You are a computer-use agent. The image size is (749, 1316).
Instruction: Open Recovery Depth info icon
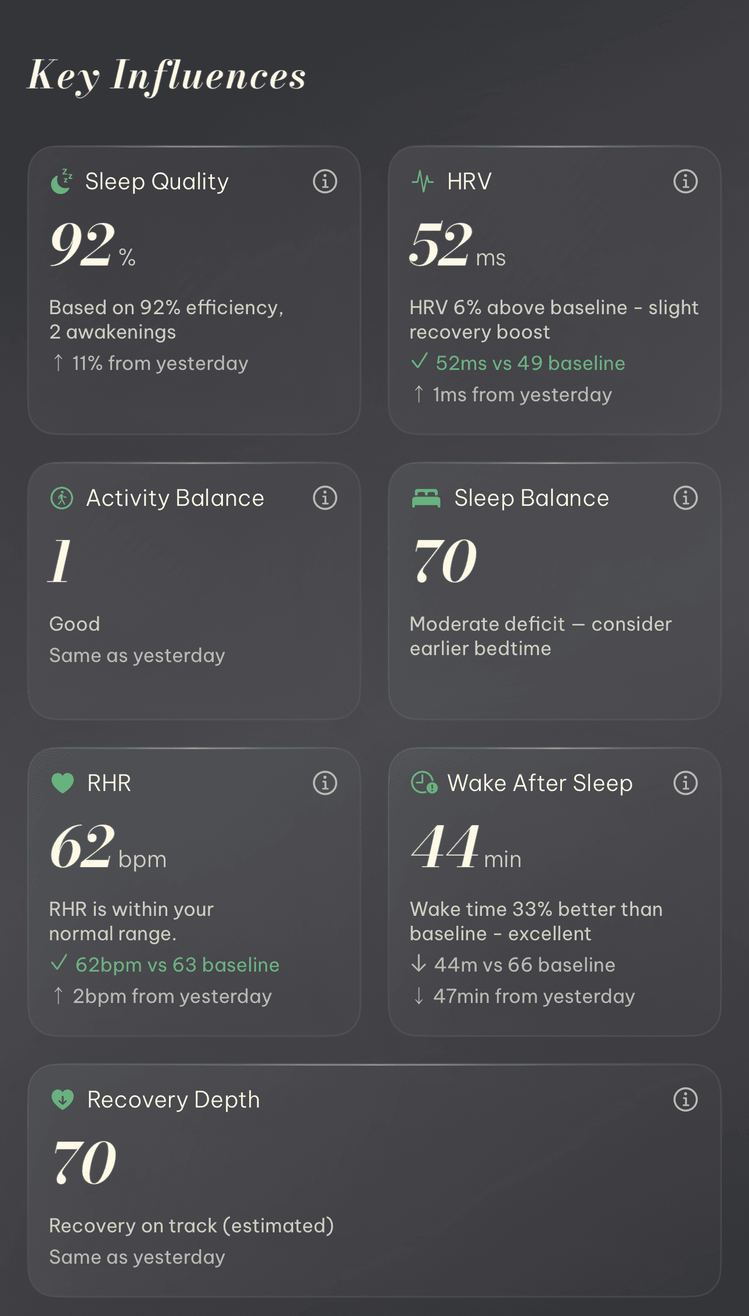pos(685,1100)
